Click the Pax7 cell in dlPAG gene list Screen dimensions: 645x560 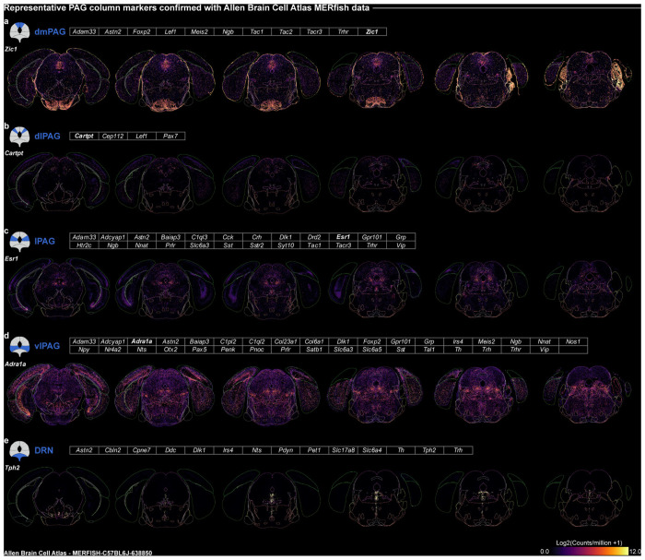(x=170, y=137)
